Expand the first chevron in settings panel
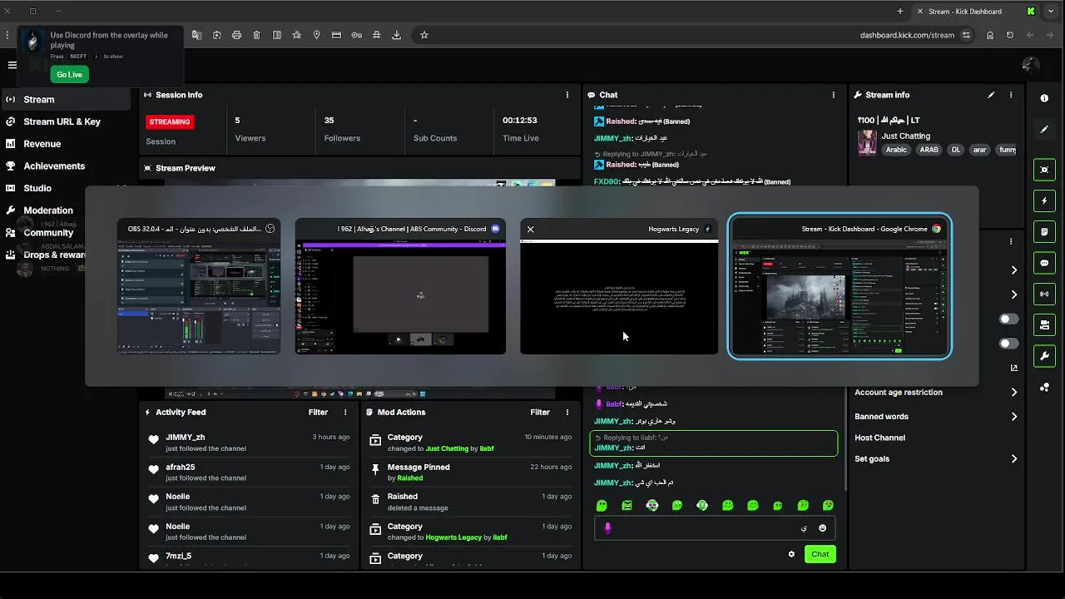The width and height of the screenshot is (1065, 599). point(1013,270)
